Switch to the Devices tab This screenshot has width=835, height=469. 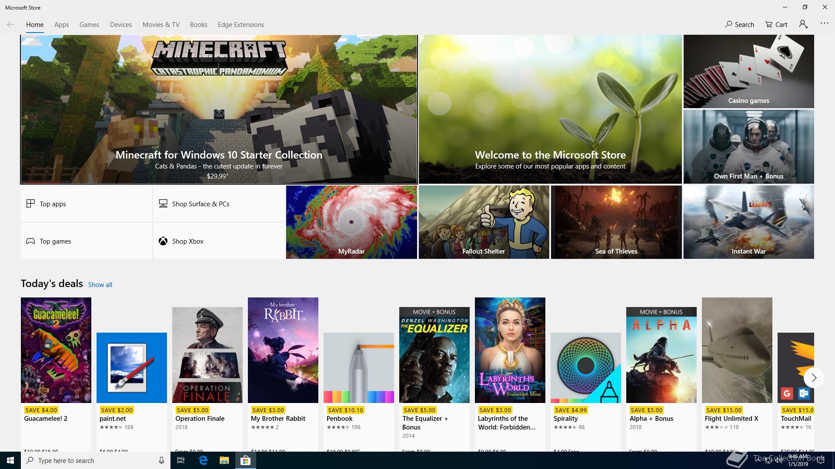121,25
